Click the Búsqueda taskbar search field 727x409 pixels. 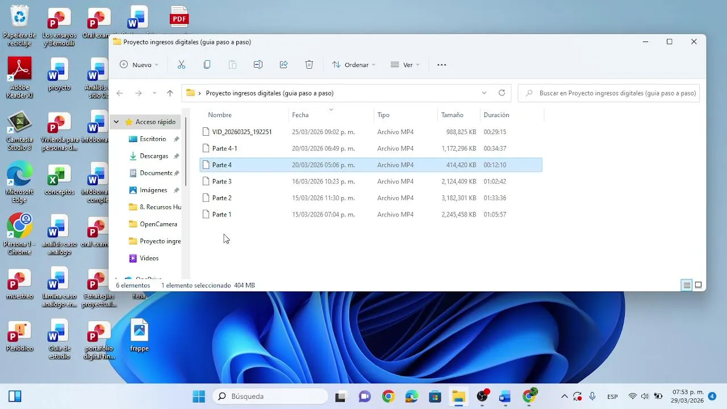click(270, 397)
